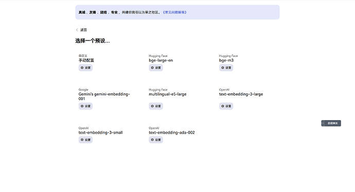Image resolution: width=355 pixels, height=192 pixels.
Task: Click 设置 button under bge-m3
Action: pyautogui.click(x=226, y=68)
